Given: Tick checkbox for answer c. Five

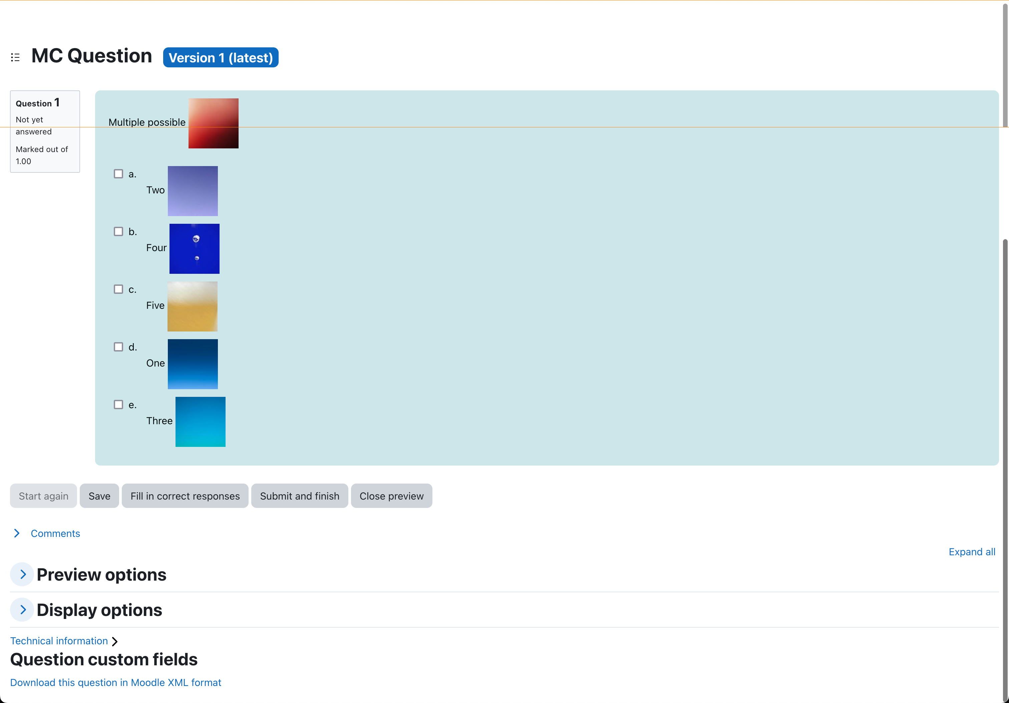Looking at the screenshot, I should pyautogui.click(x=118, y=289).
